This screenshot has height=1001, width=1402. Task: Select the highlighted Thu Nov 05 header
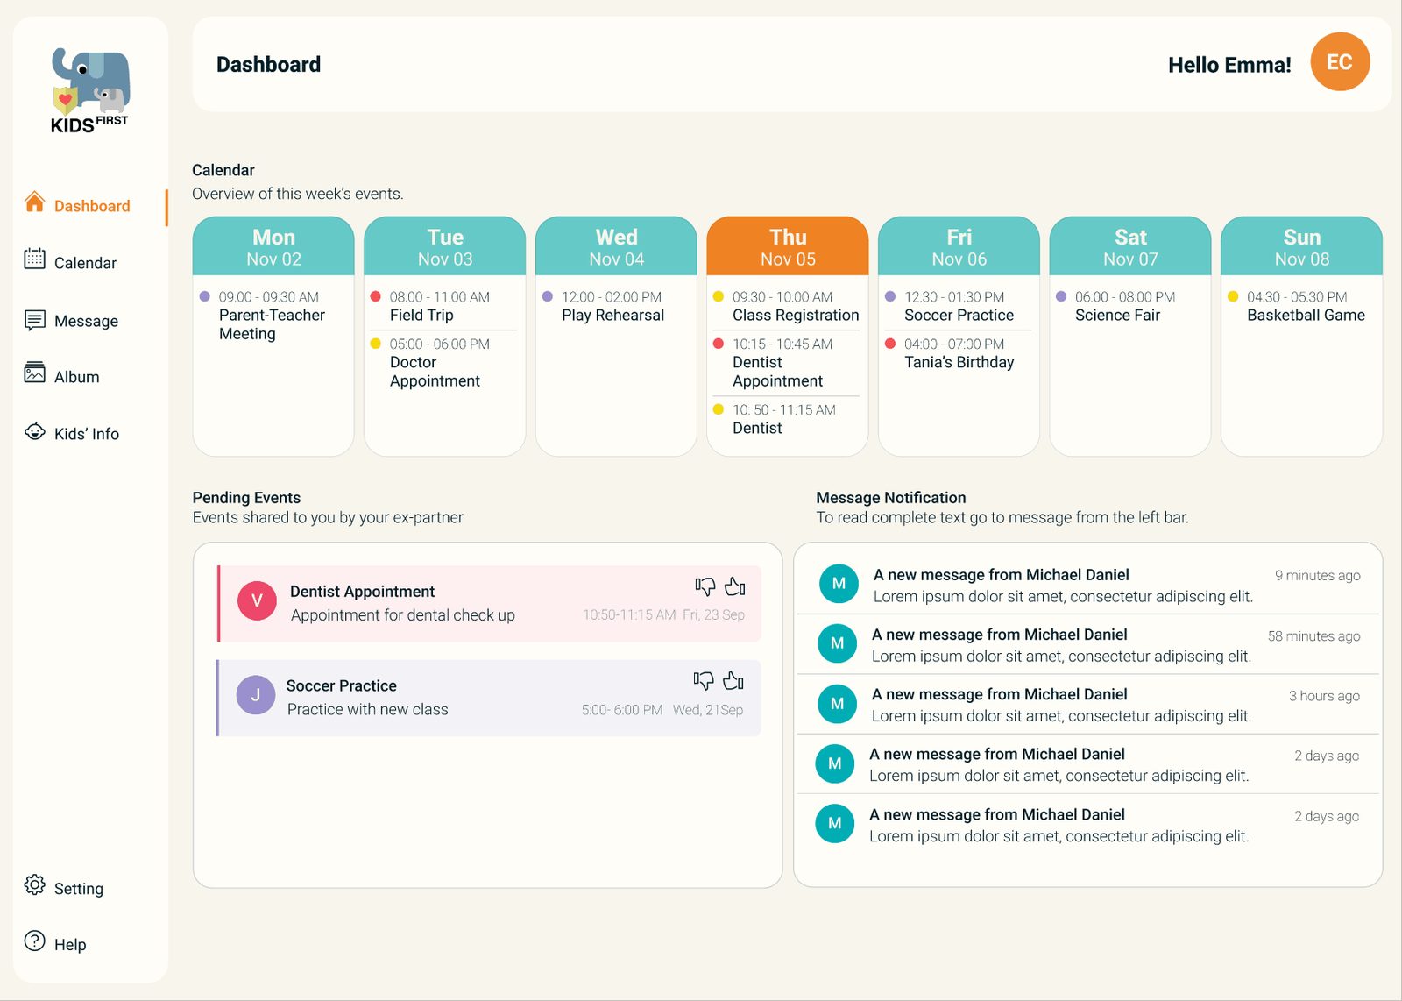788,246
